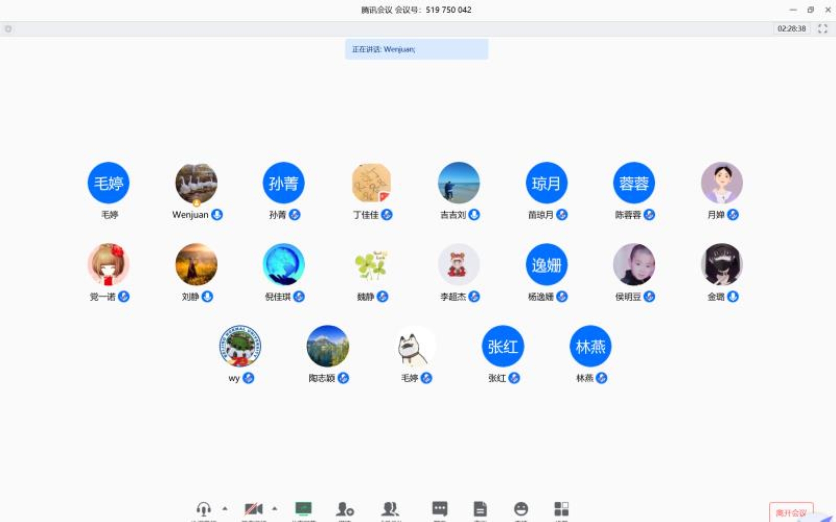The height and width of the screenshot is (522, 836).
Task: Turn on the crossed-out camera icon
Action: tap(253, 509)
